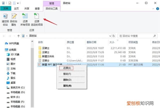Sort by Original Location (原位置) header

[70, 42]
